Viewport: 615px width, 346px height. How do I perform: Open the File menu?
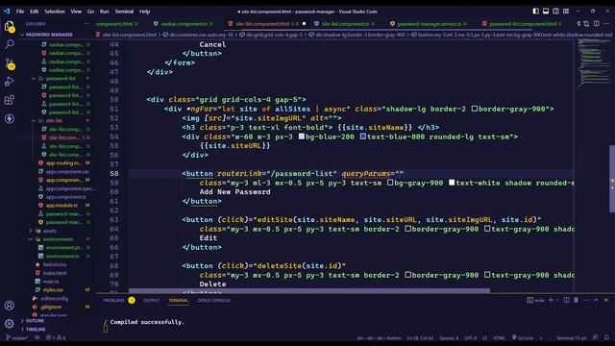click(20, 12)
